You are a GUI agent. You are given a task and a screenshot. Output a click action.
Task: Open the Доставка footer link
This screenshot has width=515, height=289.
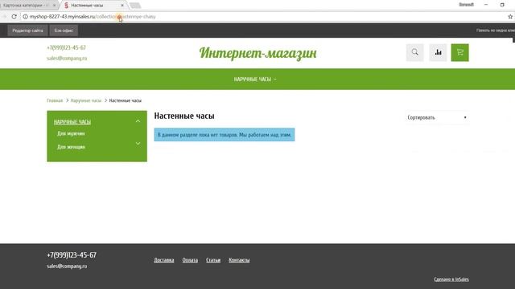pyautogui.click(x=164, y=260)
